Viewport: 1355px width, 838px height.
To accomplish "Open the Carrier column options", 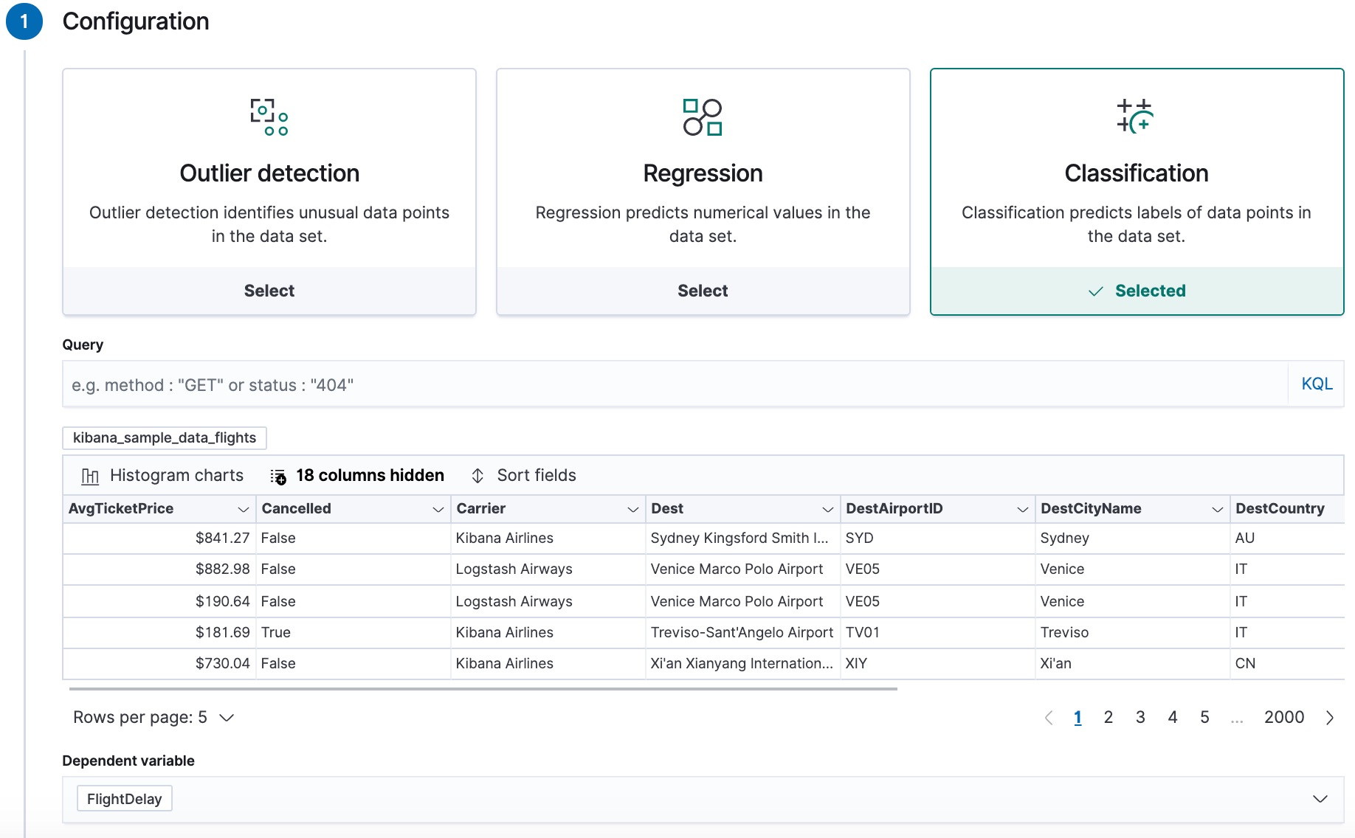I will click(x=632, y=508).
